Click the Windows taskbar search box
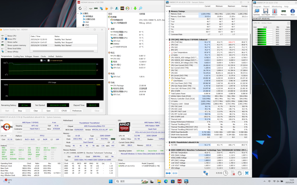 (x=132, y=181)
